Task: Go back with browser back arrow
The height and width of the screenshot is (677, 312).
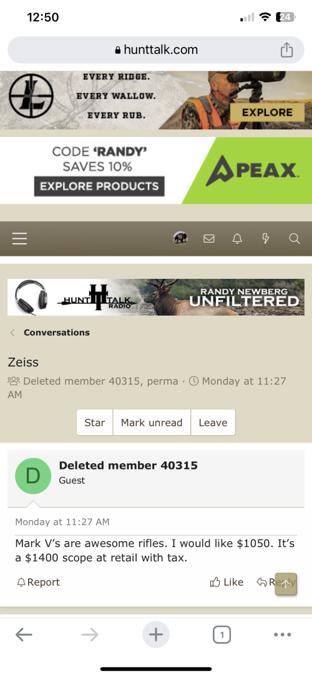Action: click(x=24, y=634)
